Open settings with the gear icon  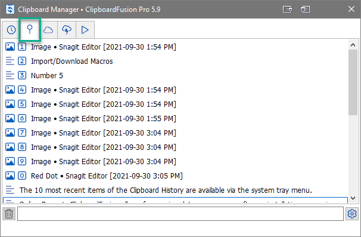tap(352, 214)
